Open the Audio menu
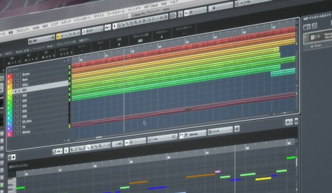 click(36, 28)
